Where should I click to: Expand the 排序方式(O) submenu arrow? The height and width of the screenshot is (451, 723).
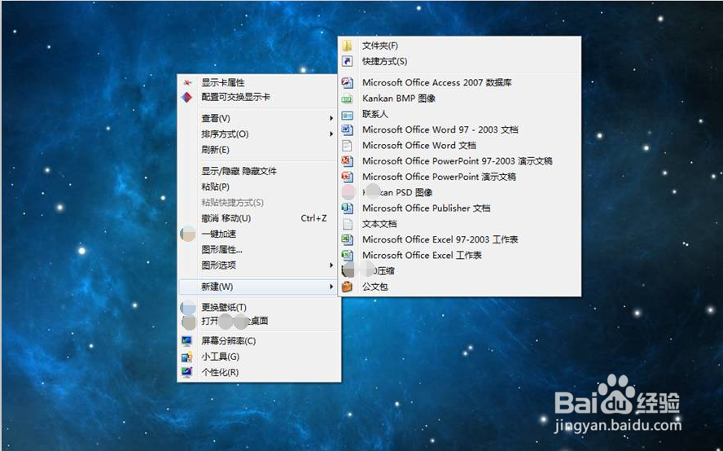pyautogui.click(x=331, y=134)
